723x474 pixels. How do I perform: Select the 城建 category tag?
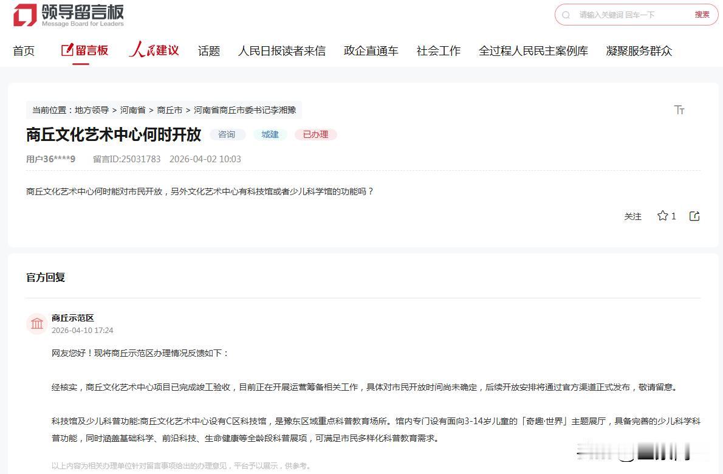point(270,134)
